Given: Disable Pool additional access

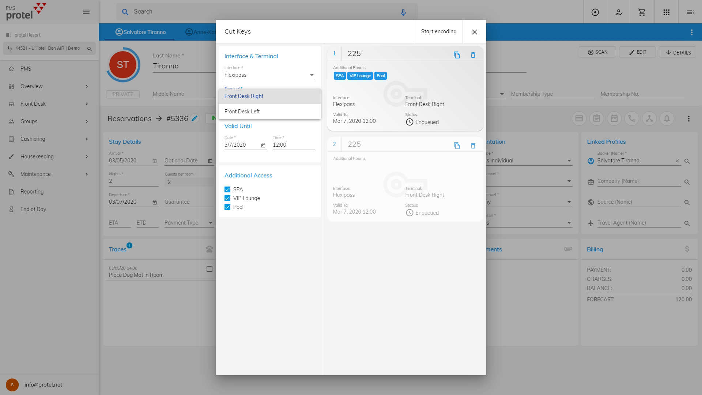Looking at the screenshot, I should tap(227, 207).
